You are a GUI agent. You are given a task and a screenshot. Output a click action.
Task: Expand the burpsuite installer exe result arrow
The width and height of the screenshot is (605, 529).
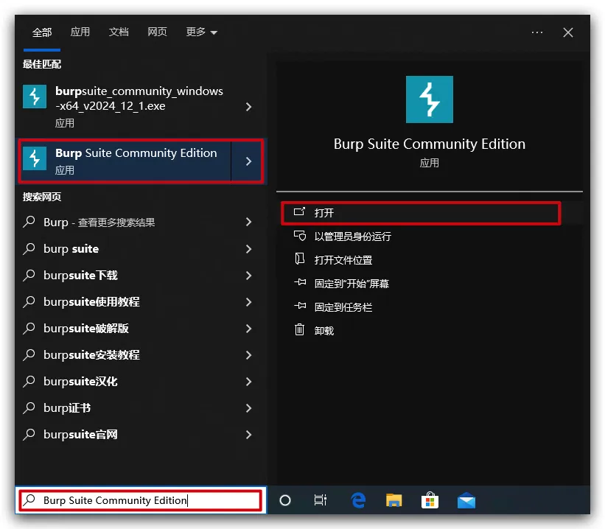click(248, 107)
